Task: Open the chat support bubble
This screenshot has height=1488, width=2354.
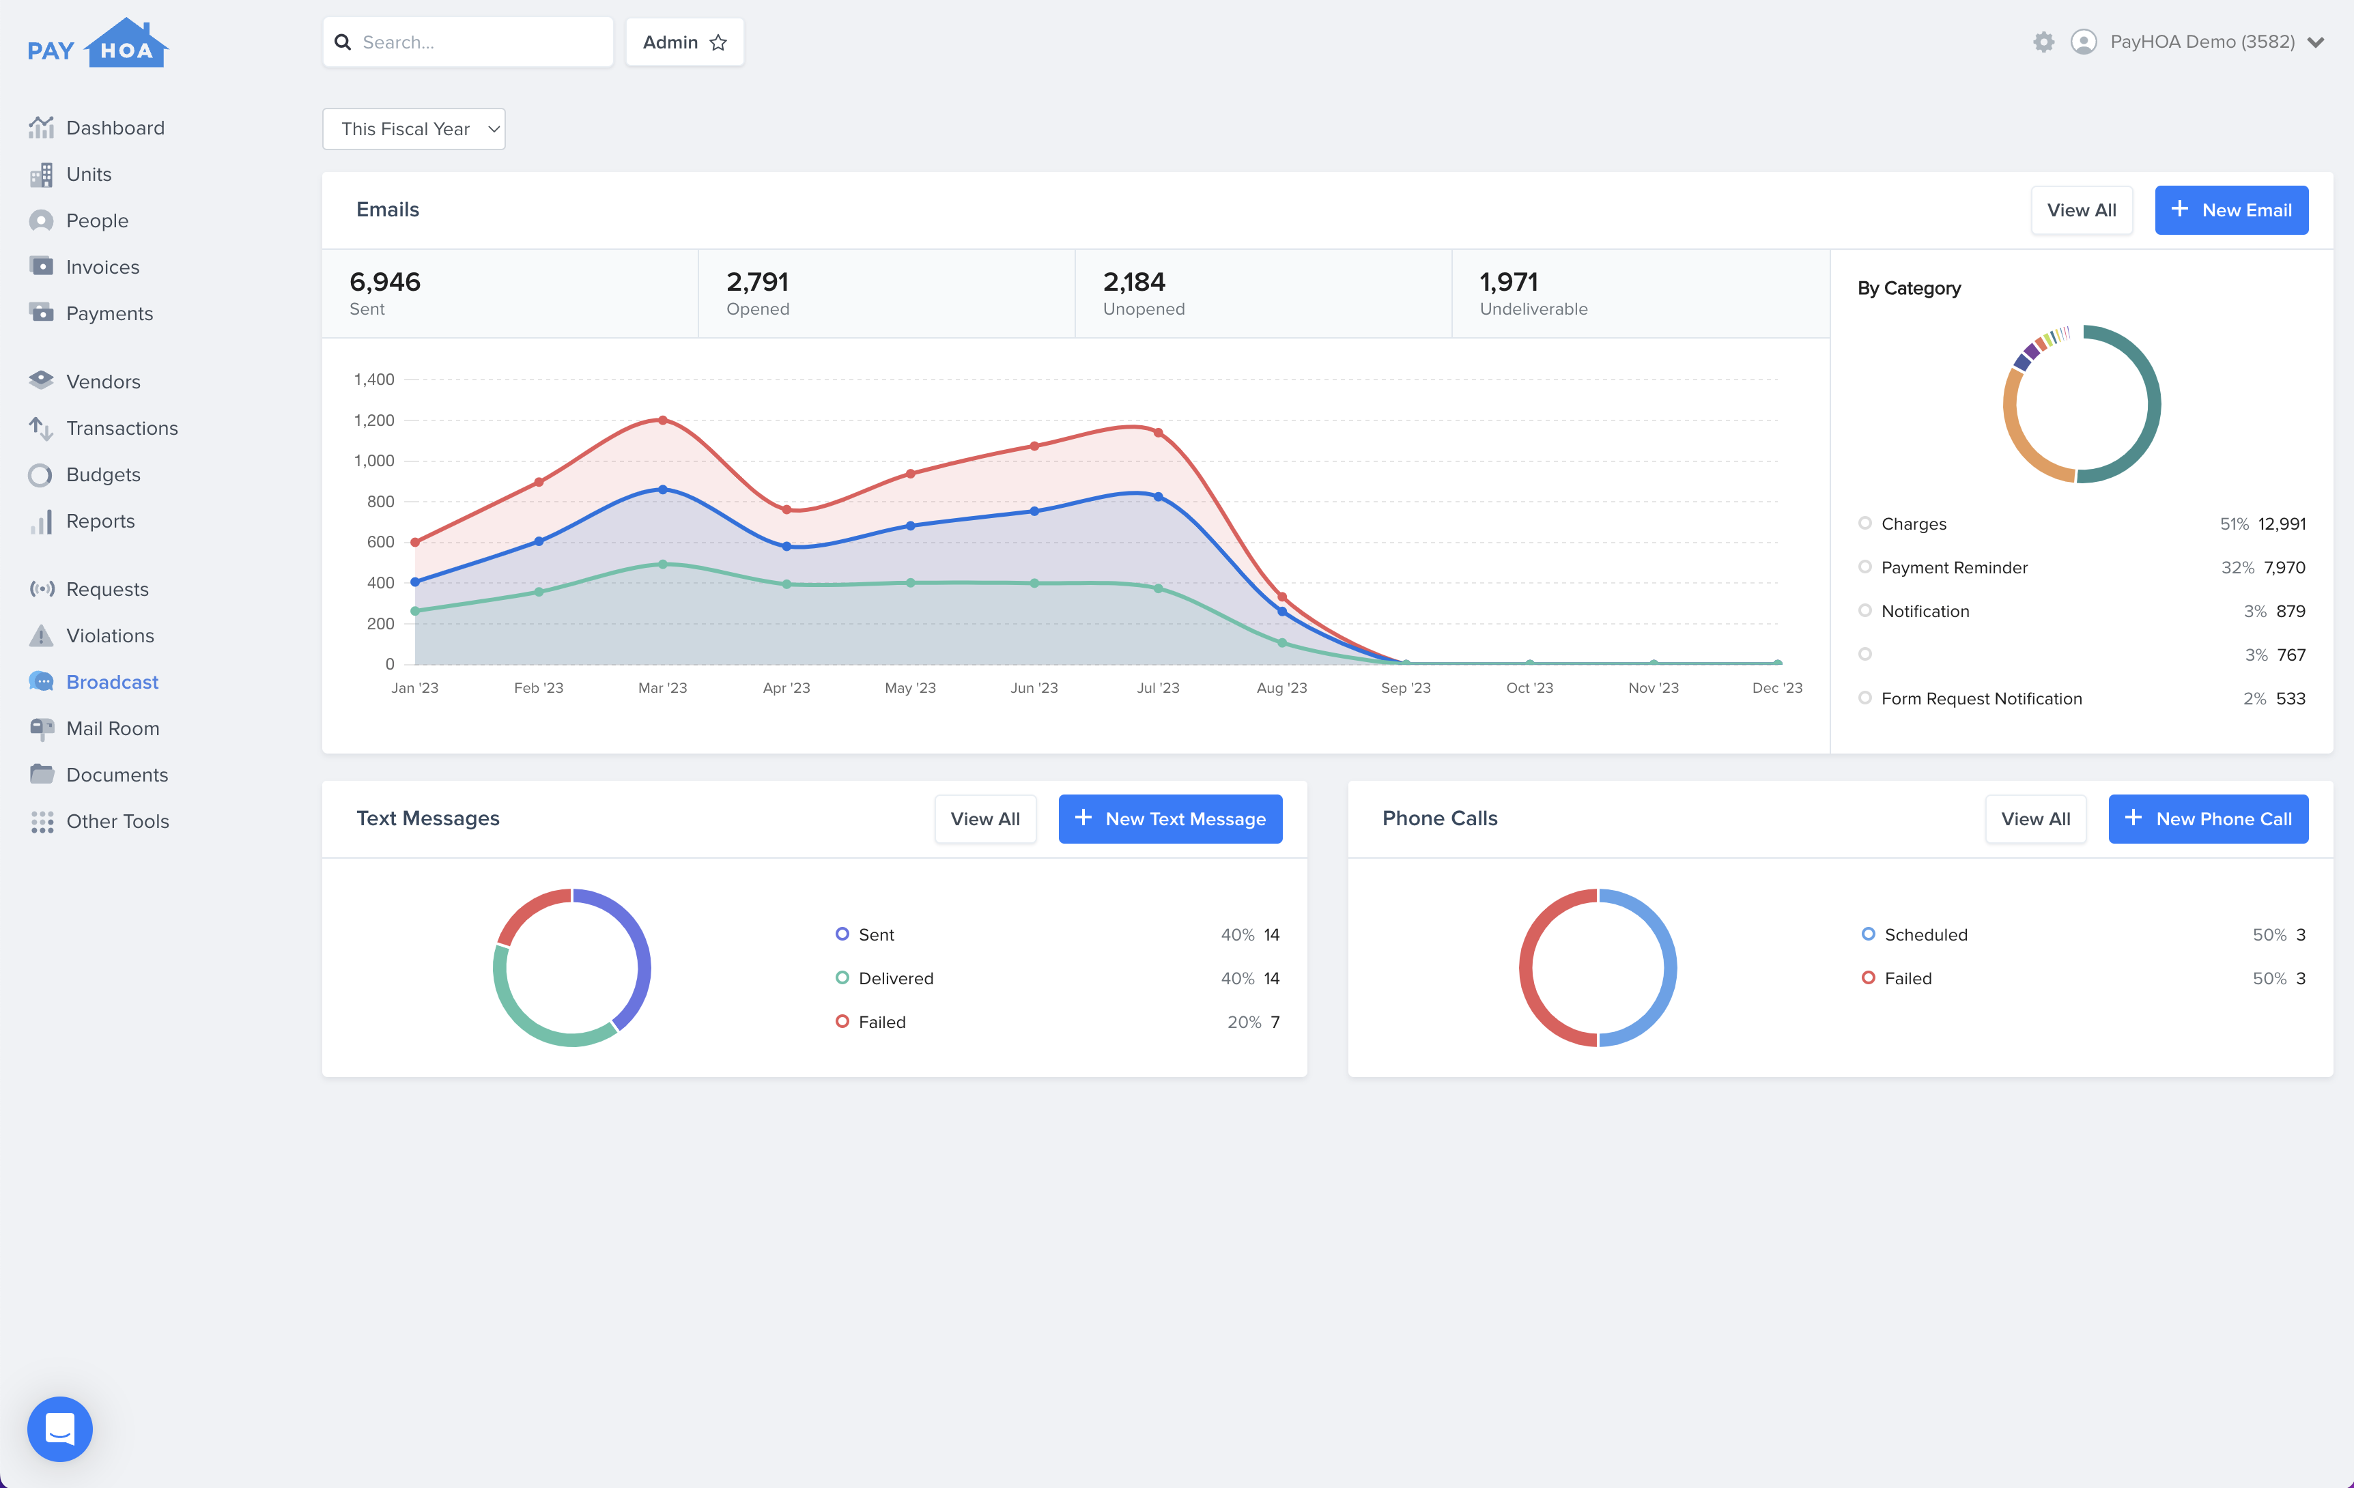Action: 59,1429
